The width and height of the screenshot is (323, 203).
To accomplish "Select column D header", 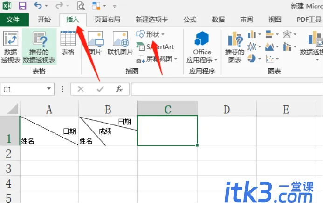I will coord(227,109).
